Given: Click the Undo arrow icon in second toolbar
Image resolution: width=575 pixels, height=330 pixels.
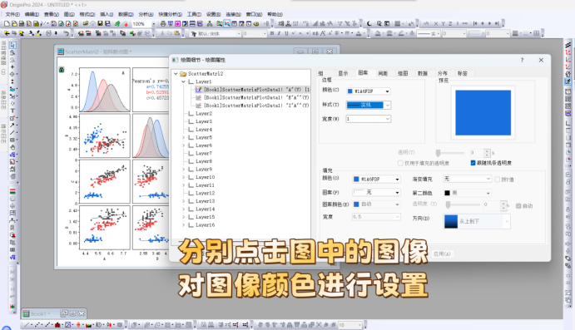Looking at the screenshot, I should (x=66, y=33).
